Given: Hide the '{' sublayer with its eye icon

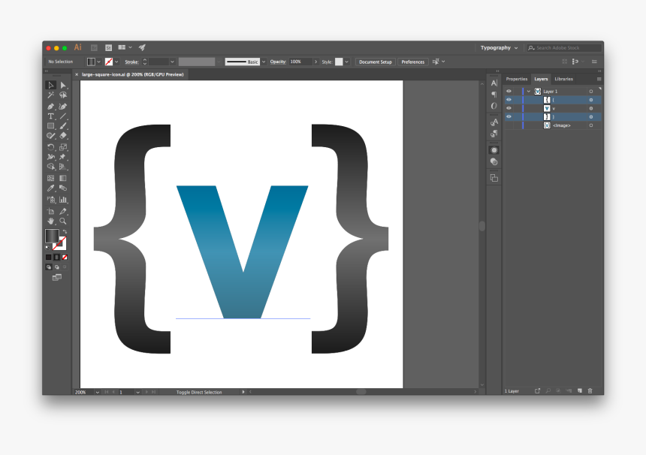Looking at the screenshot, I should 509,100.
